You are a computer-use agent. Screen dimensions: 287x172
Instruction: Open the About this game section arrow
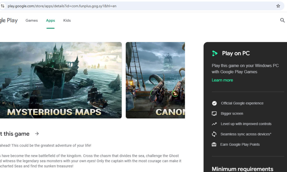click(37, 134)
